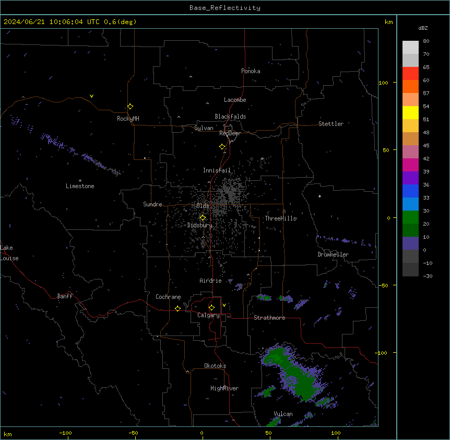
Task: Click the -100 tick label on the bottom axis
Action: click(65, 433)
